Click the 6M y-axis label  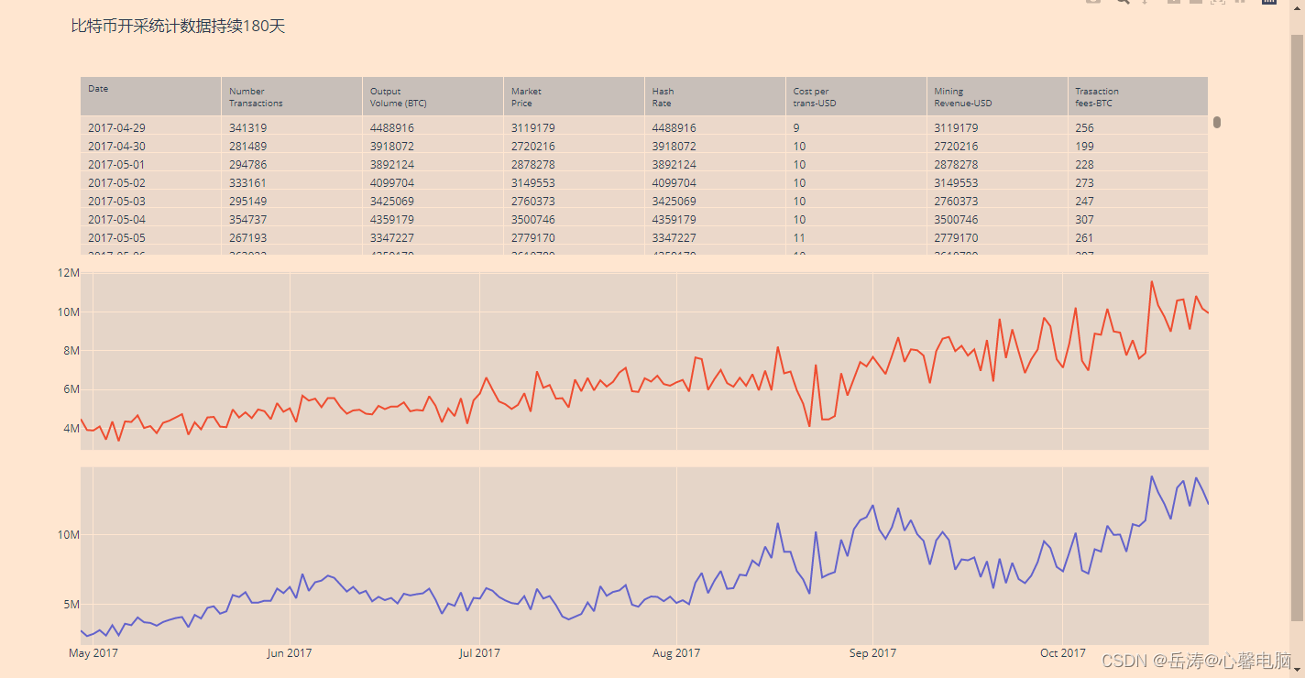71,389
